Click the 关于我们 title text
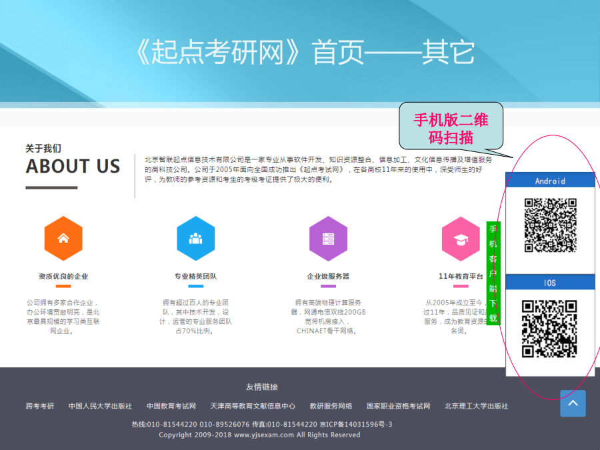Screen dimensions: 600x450 43,148
